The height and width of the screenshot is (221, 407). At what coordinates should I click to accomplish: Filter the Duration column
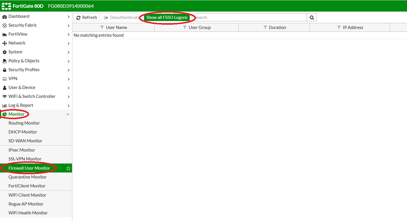265,27
